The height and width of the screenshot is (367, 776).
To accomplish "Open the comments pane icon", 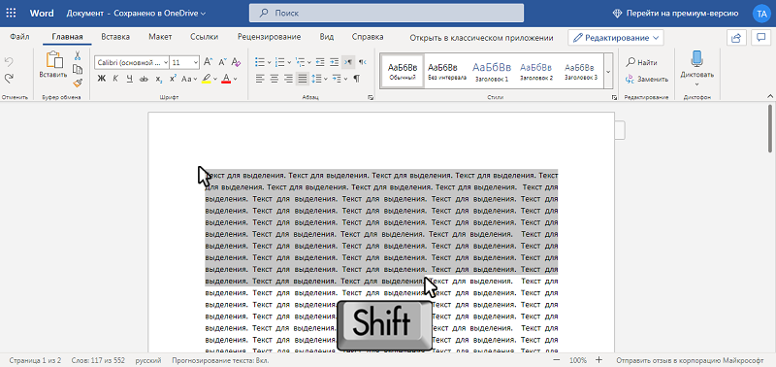I will [x=760, y=38].
